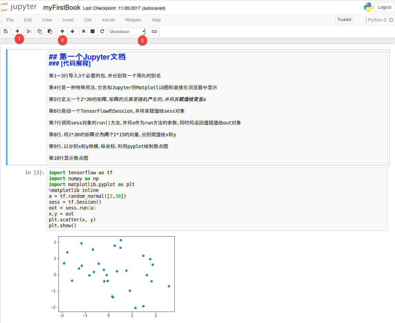Copy the selected cell
Image resolution: width=395 pixels, height=323 pixels.
pyautogui.click(x=39, y=31)
